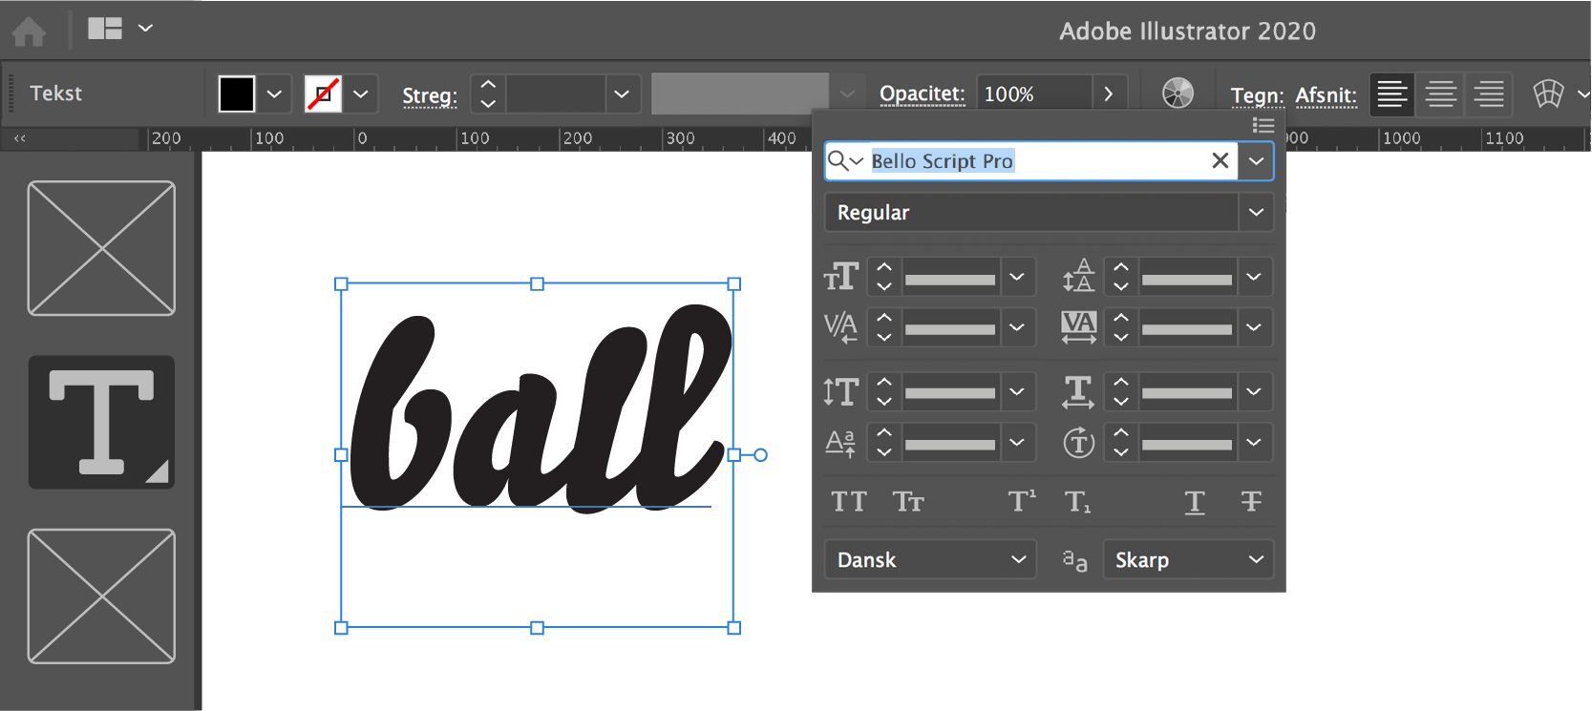Toggle Strikethrough text button
The width and height of the screenshot is (1592, 711).
1251,501
